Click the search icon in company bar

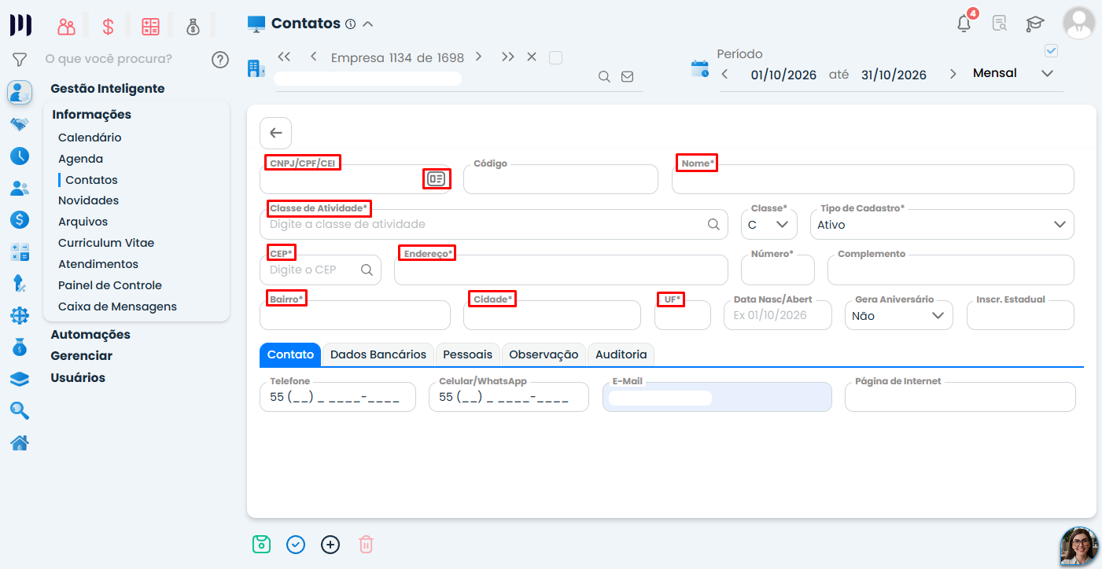pos(604,76)
